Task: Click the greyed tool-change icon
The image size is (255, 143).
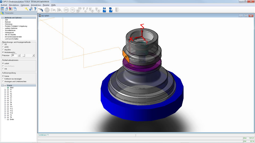Action: pyautogui.click(x=85, y=10)
